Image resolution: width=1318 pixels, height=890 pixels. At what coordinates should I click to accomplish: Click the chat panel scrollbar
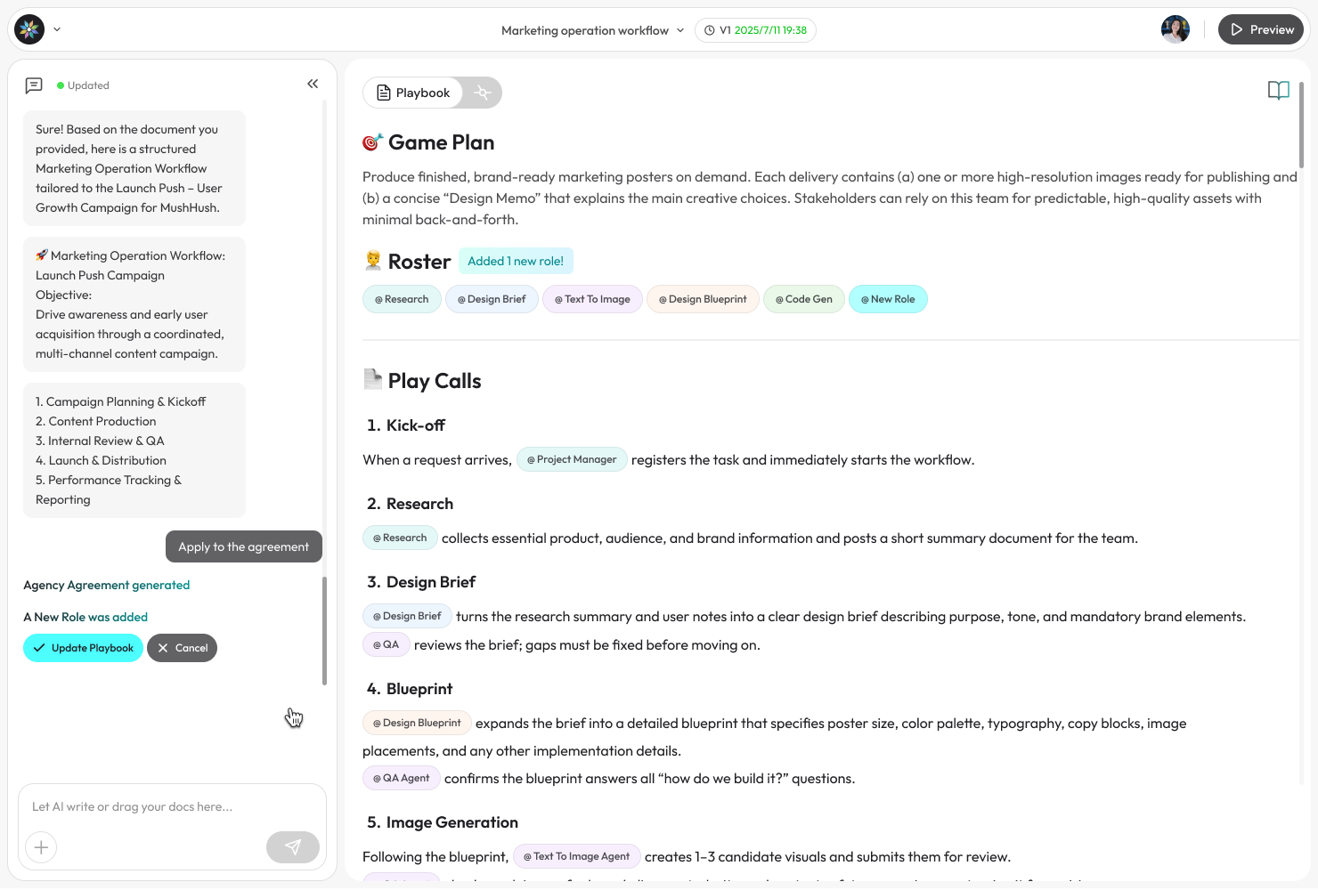324,631
